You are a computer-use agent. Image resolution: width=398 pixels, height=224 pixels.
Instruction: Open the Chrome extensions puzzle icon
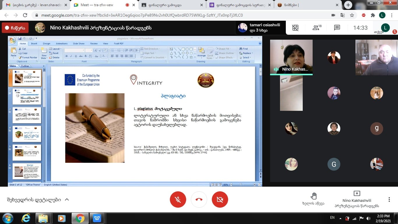pos(373,15)
